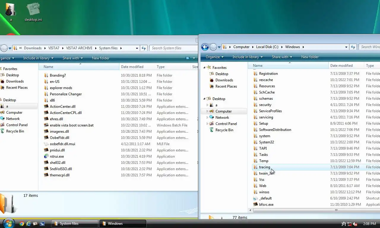Open Organize menu in System files window
This screenshot has width=380, height=228.
7,58
